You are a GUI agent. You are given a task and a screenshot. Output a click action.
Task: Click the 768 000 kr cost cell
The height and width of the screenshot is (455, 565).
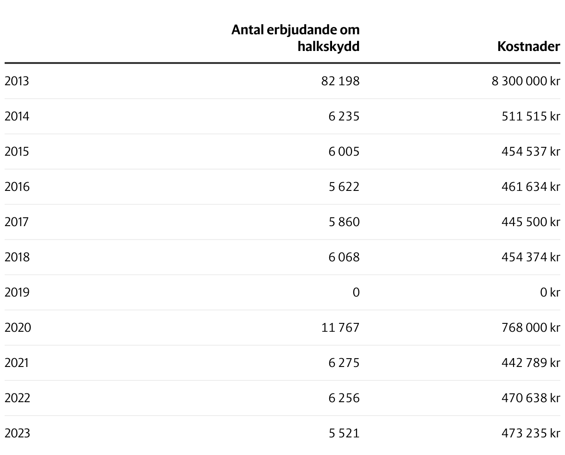tap(531, 328)
